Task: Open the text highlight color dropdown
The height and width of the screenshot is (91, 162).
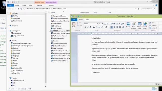Action: 104,27
